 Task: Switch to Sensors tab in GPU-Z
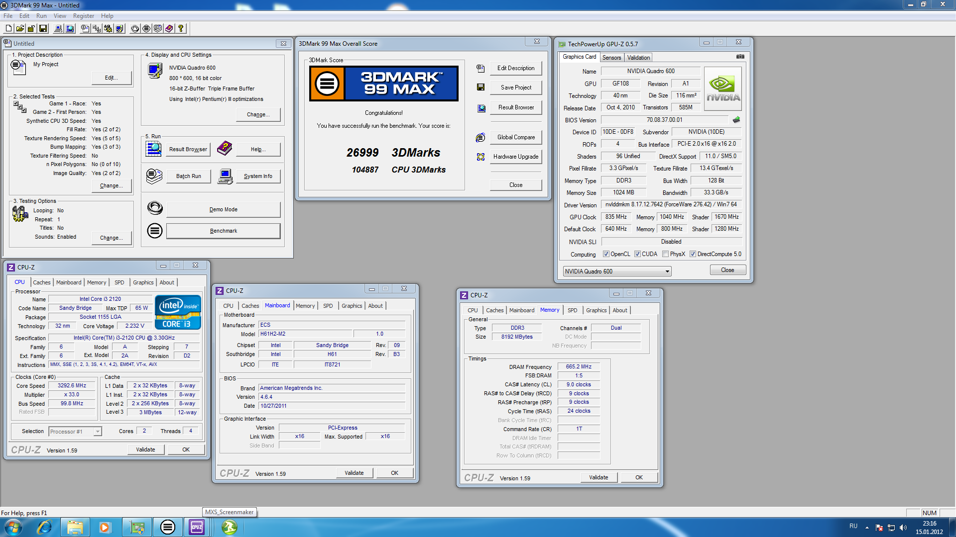pos(611,58)
